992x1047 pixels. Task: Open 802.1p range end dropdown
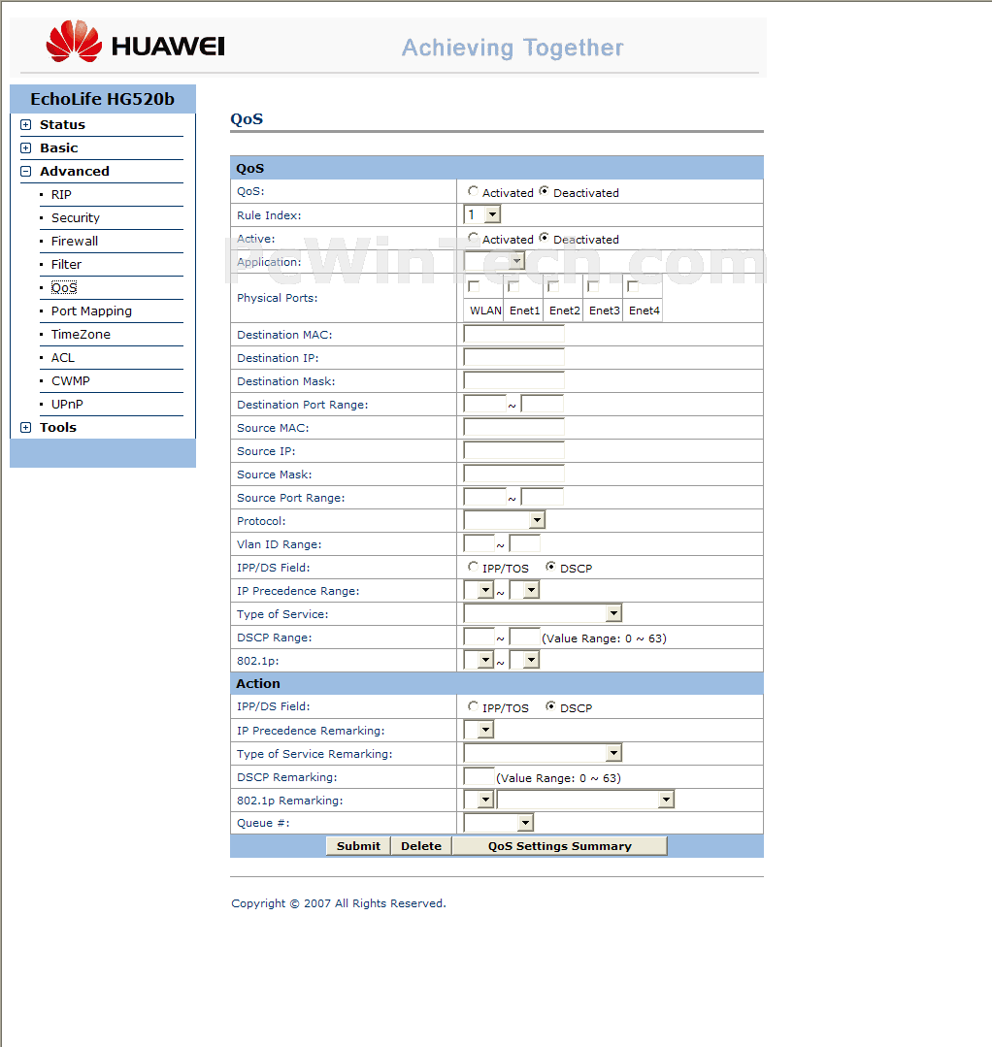[524, 661]
